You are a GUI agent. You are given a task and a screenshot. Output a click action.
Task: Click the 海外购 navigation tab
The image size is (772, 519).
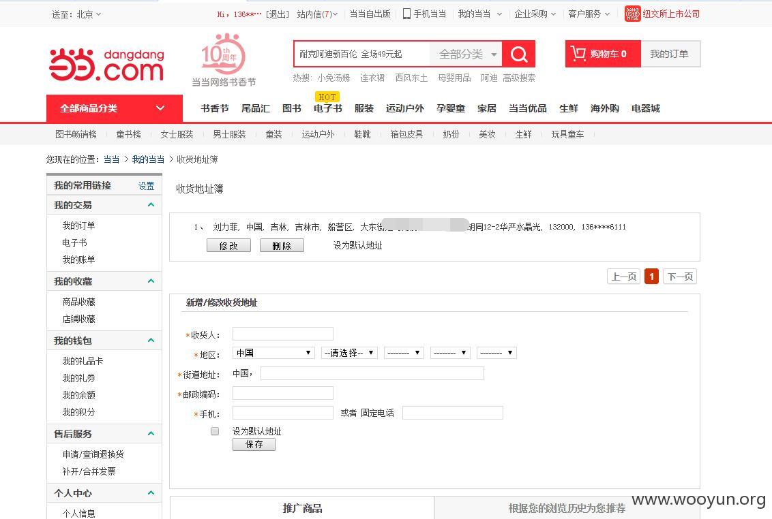point(605,108)
